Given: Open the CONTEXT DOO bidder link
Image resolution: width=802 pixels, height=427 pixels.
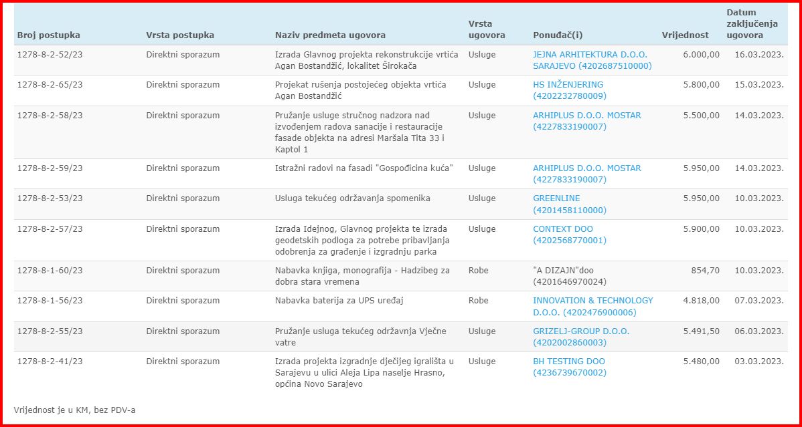Looking at the screenshot, I should pyautogui.click(x=569, y=235).
